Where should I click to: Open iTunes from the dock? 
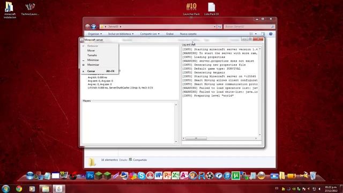click(227, 175)
